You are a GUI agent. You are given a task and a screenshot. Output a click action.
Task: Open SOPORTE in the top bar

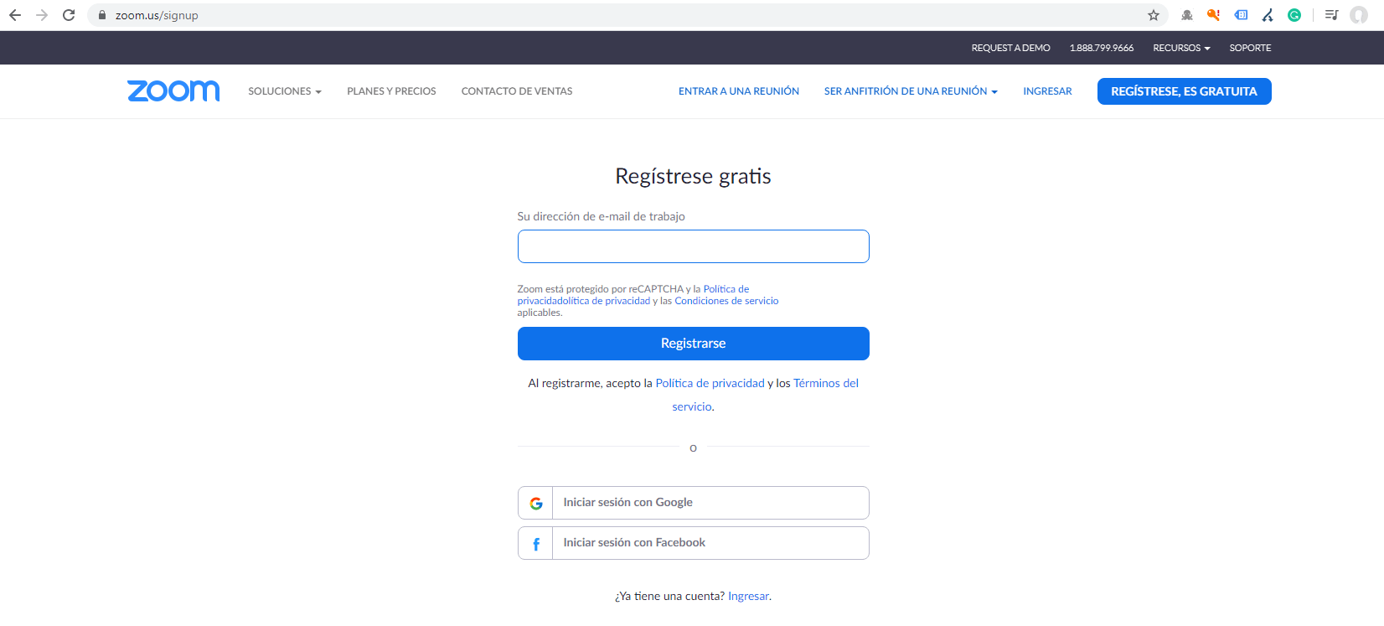coord(1250,48)
